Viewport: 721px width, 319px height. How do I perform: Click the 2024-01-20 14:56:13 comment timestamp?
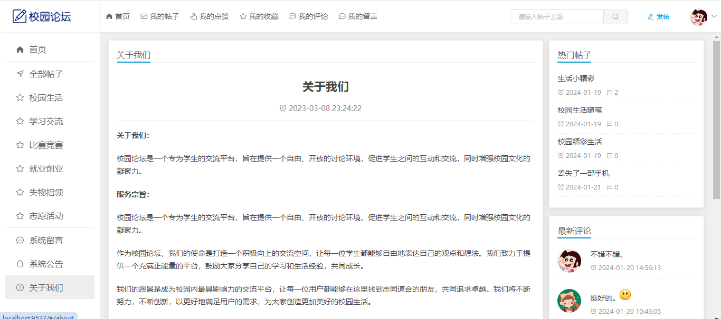[x=629, y=267]
